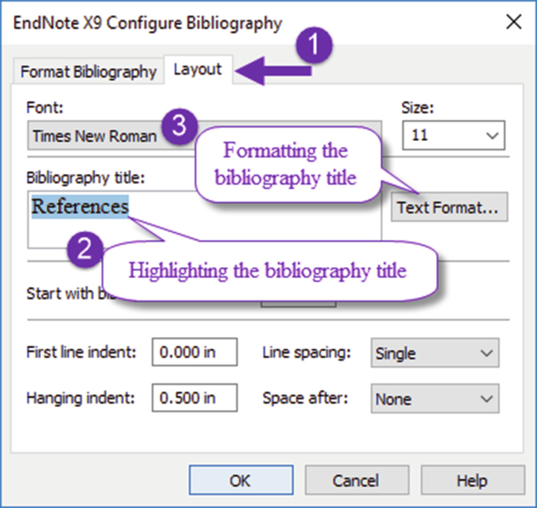537x508 pixels.
Task: Click the Times New Roman font field
Action: (x=94, y=136)
